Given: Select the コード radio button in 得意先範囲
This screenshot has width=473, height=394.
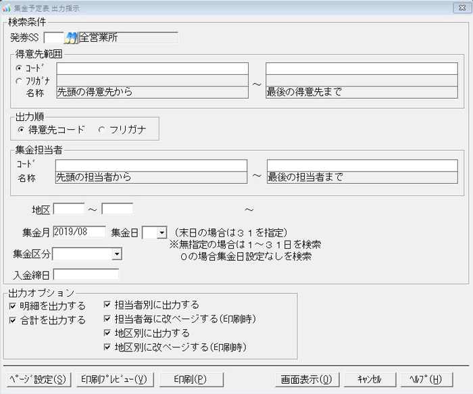Looking at the screenshot, I should click(x=18, y=68).
